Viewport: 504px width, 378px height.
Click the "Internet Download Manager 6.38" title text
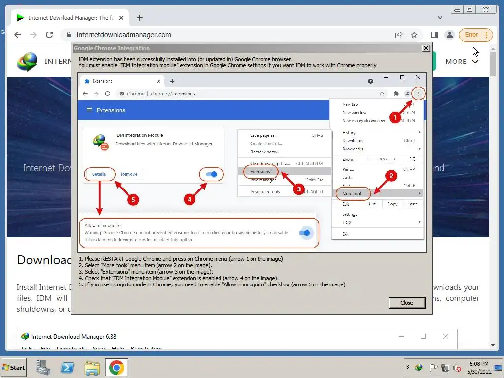click(74, 337)
